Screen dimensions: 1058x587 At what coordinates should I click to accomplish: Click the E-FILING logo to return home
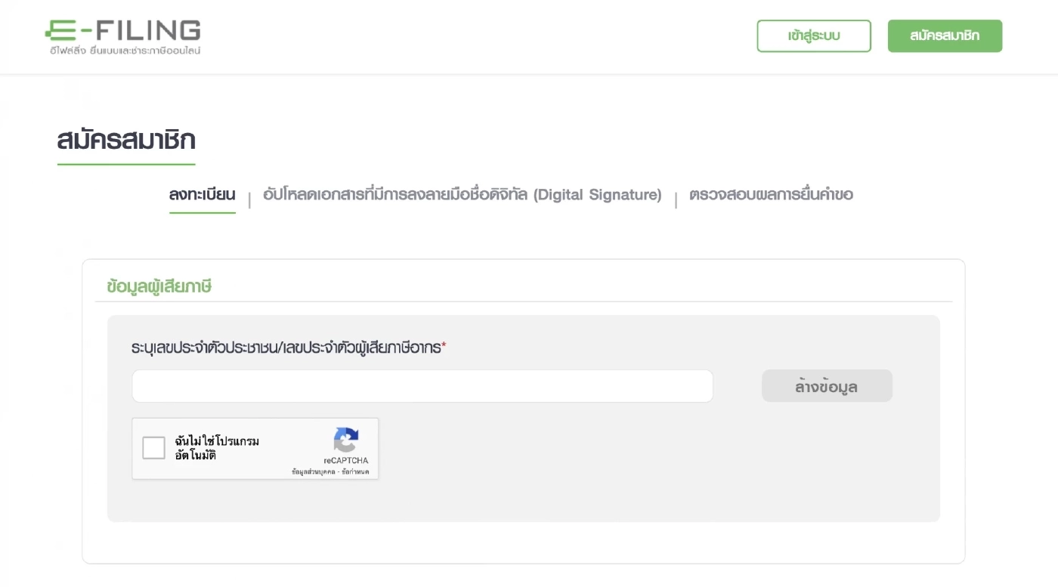pos(121,34)
